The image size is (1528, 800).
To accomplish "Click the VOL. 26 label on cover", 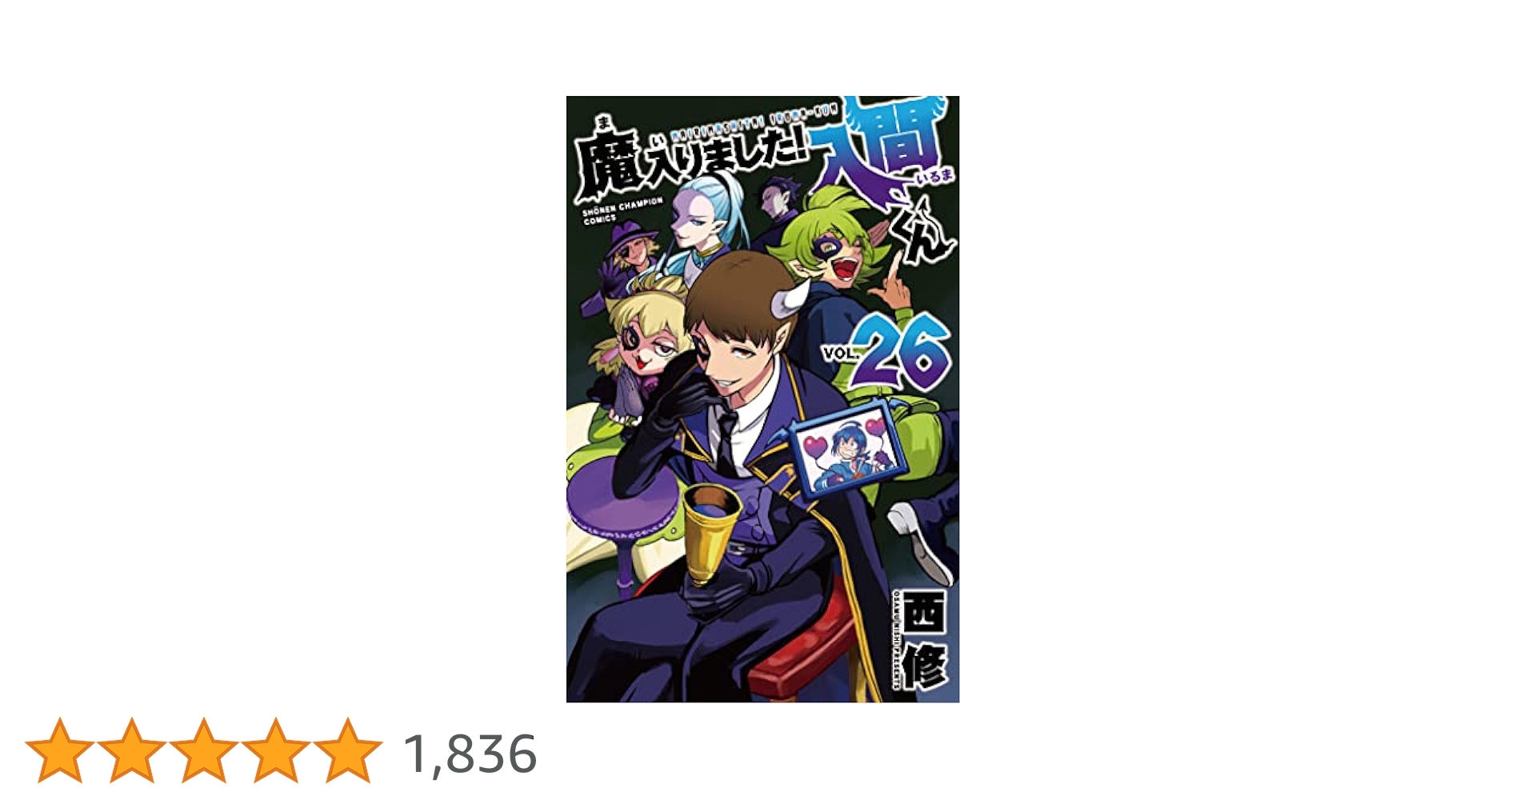I will [x=886, y=351].
